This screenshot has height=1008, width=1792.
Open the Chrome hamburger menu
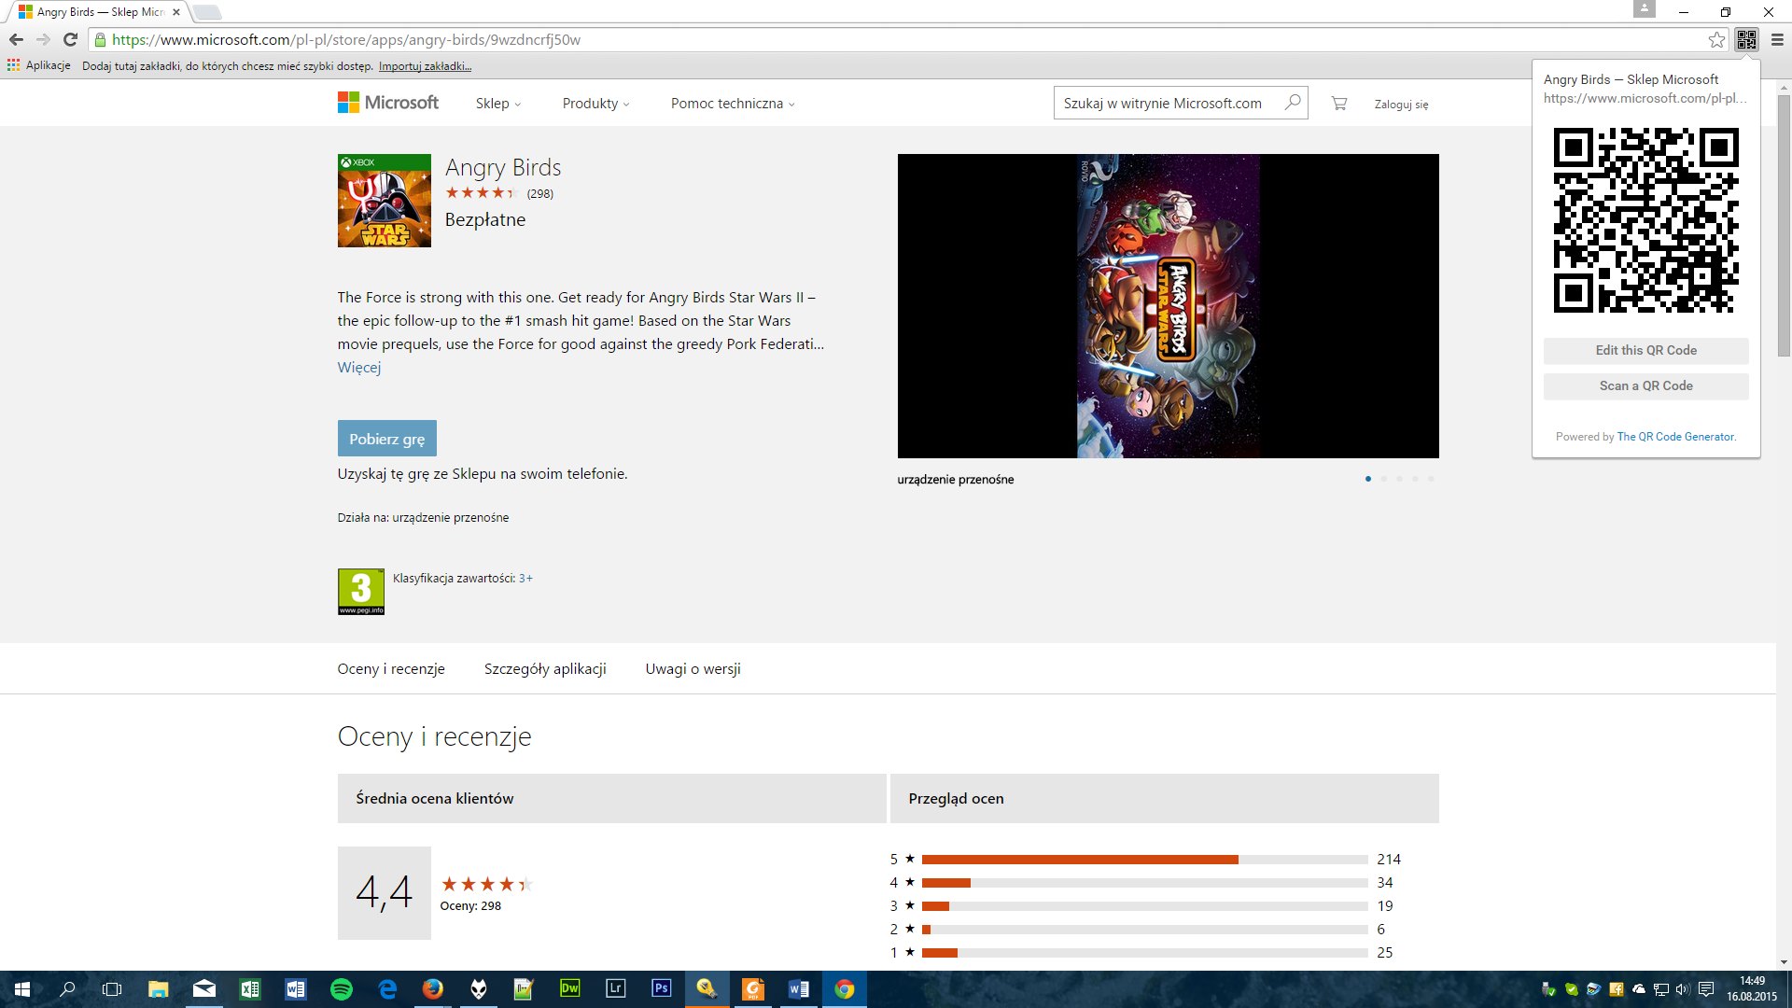[x=1777, y=39]
